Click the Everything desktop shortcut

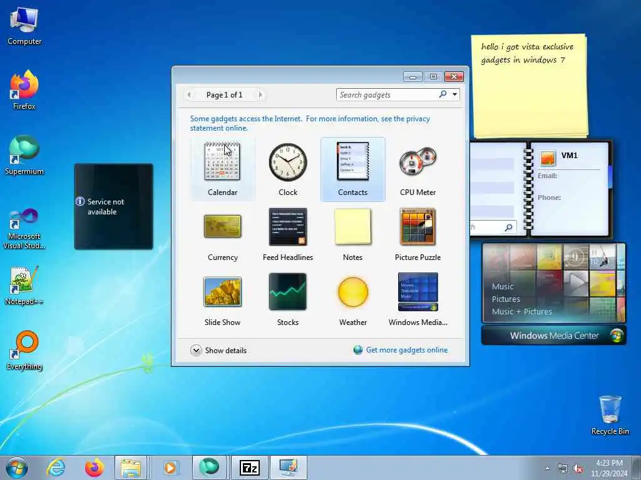(x=24, y=350)
